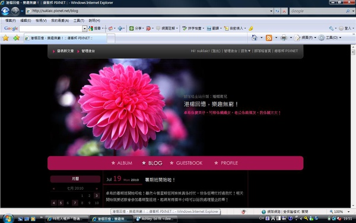
Task: Click the blog title 港楊回憶，樂趣無窮！
Action: tap(211, 104)
